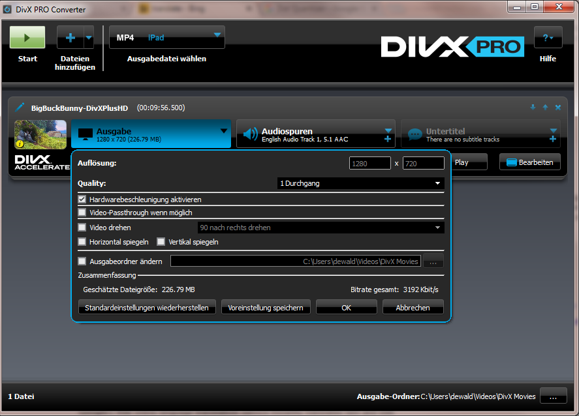Rename BigBuckBunny title with the pencil icon
This screenshot has width=579, height=416.
pyautogui.click(x=20, y=108)
